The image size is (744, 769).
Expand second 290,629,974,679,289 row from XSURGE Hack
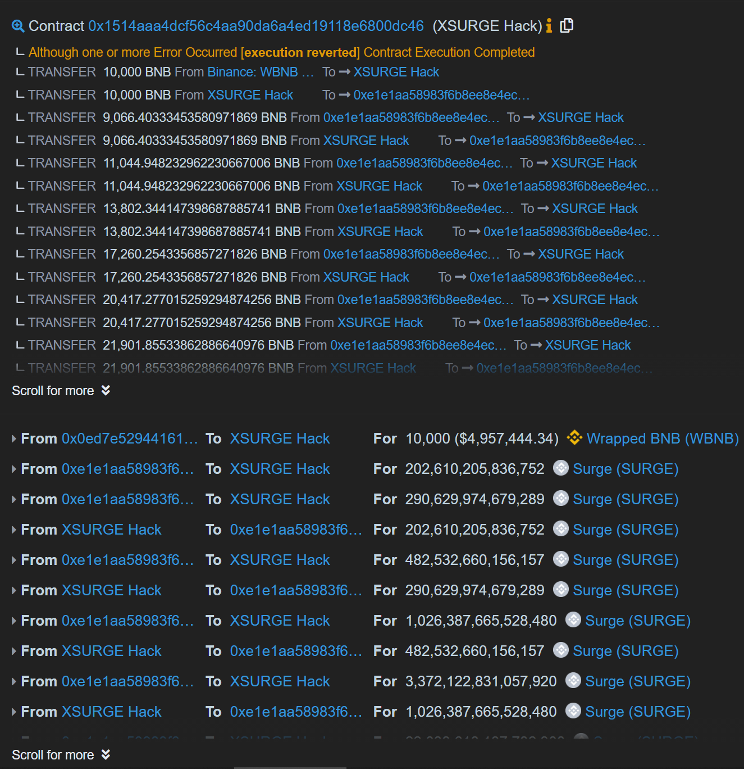13,590
